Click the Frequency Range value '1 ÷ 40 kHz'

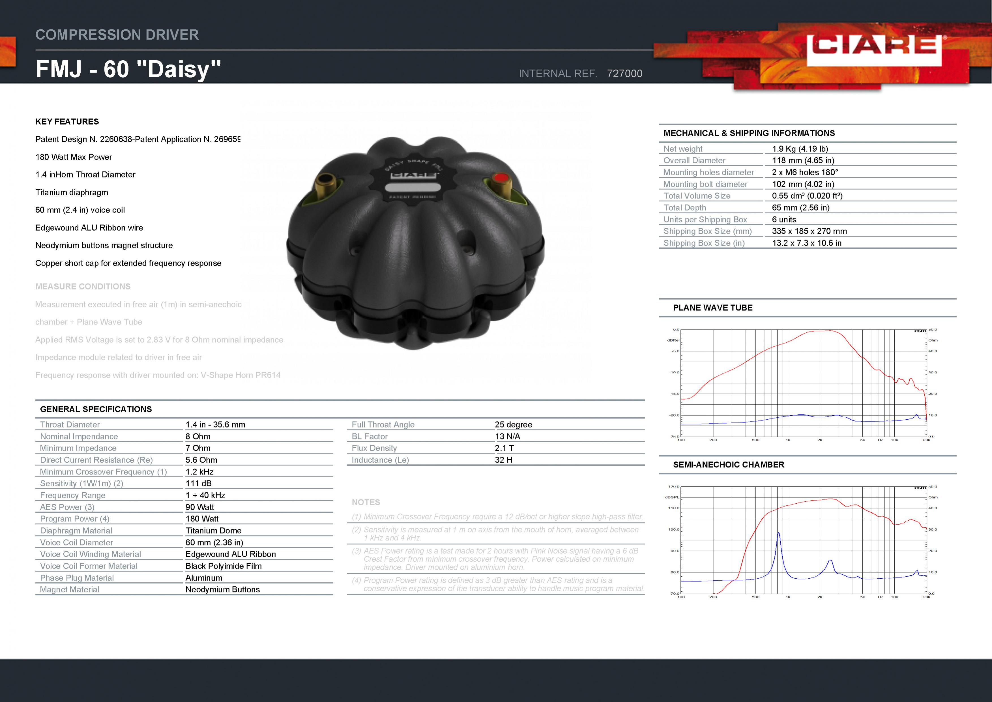click(x=205, y=495)
